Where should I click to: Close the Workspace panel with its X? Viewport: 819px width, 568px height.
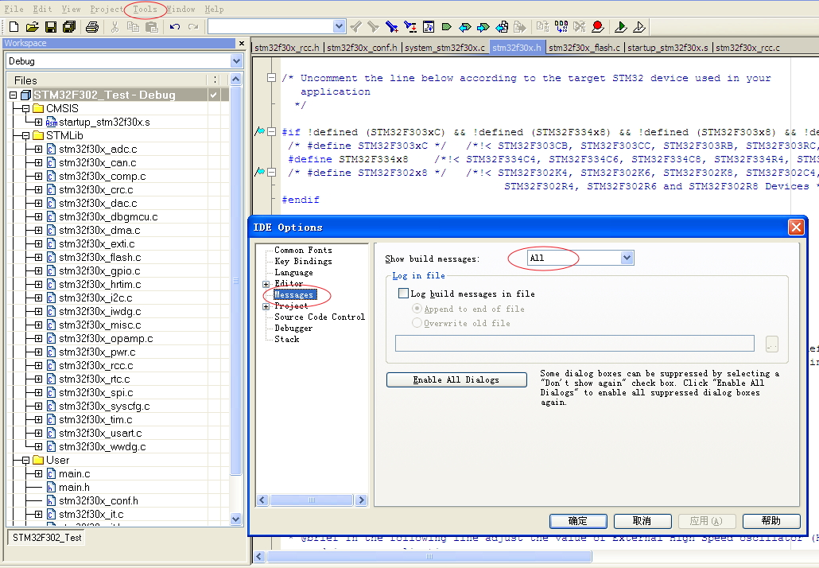tap(241, 43)
